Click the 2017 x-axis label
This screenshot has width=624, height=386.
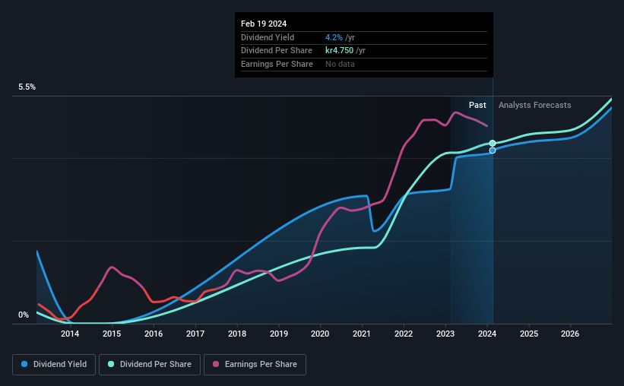click(195, 334)
